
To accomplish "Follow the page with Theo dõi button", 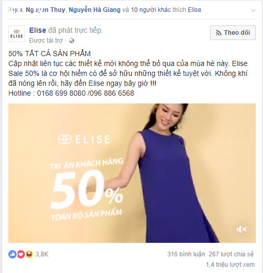I will point(233,33).
